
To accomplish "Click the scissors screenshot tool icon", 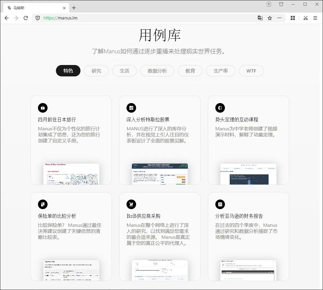I will (x=305, y=18).
